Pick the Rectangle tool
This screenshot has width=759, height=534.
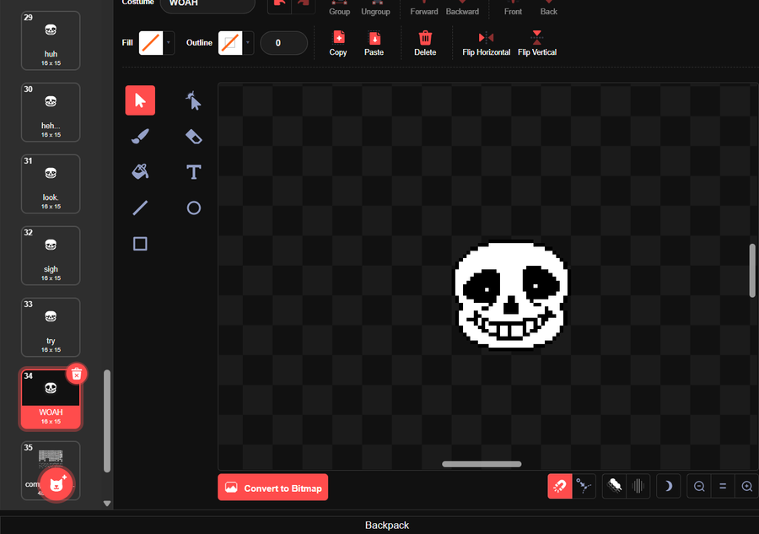point(140,244)
